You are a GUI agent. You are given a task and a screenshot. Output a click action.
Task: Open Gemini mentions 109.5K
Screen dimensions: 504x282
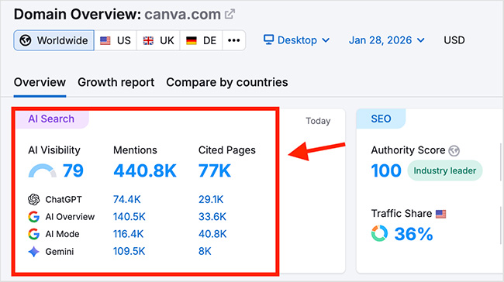[129, 252]
